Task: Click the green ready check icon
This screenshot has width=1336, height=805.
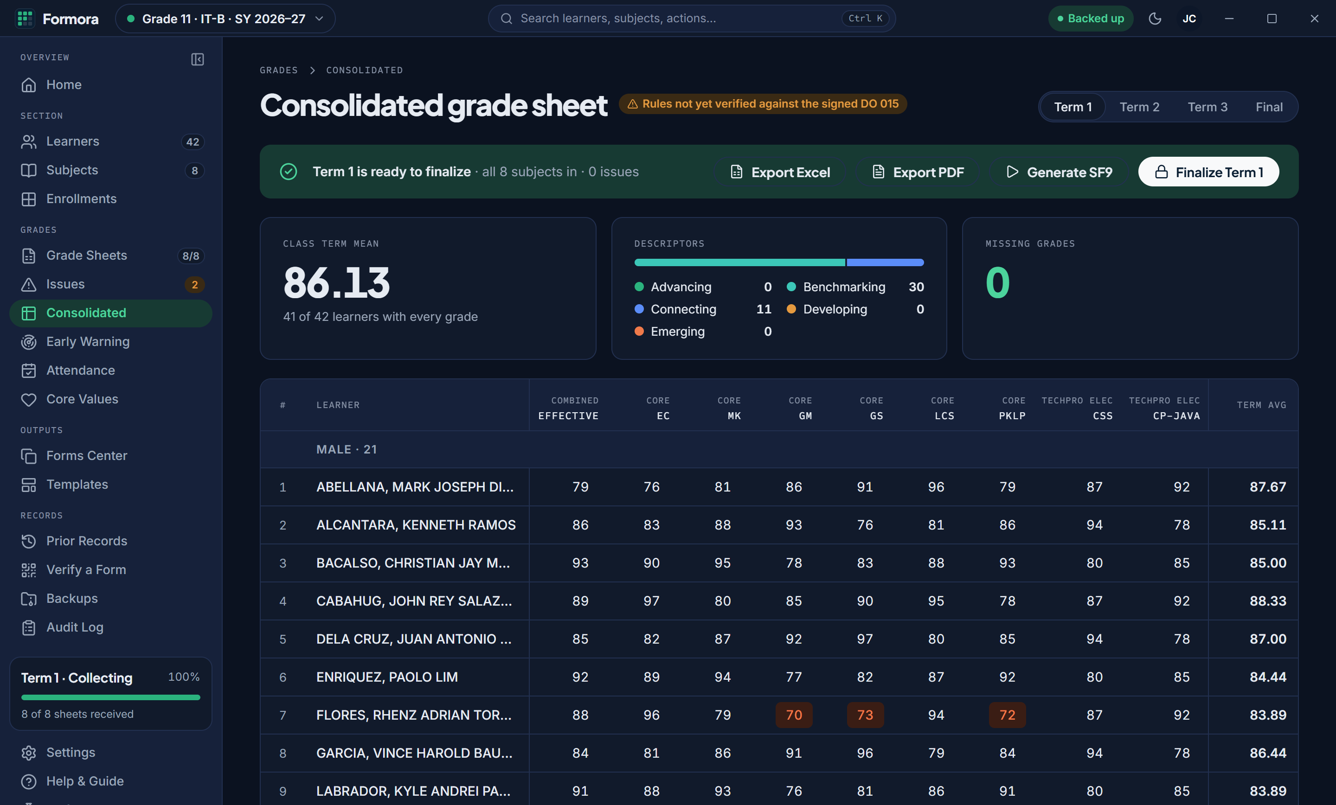Action: pos(289,172)
